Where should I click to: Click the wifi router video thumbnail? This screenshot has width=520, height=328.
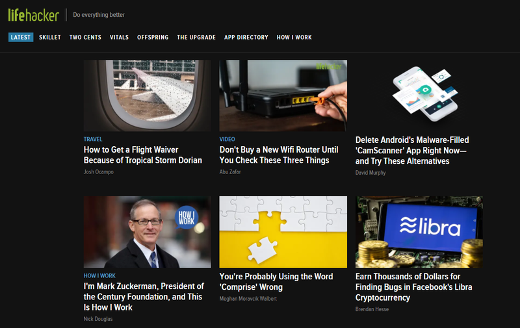283,95
